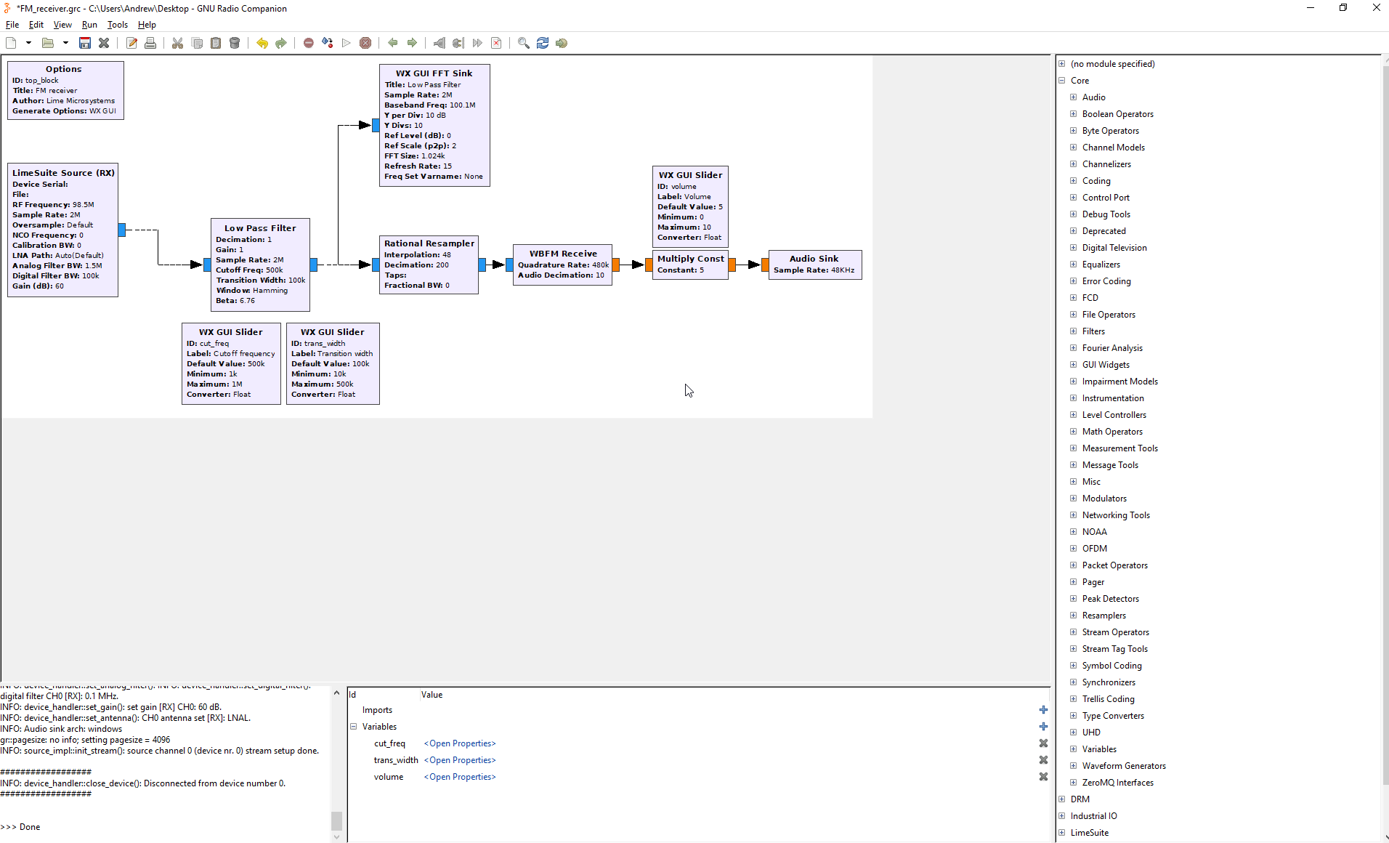Print the flow graph

[x=150, y=43]
